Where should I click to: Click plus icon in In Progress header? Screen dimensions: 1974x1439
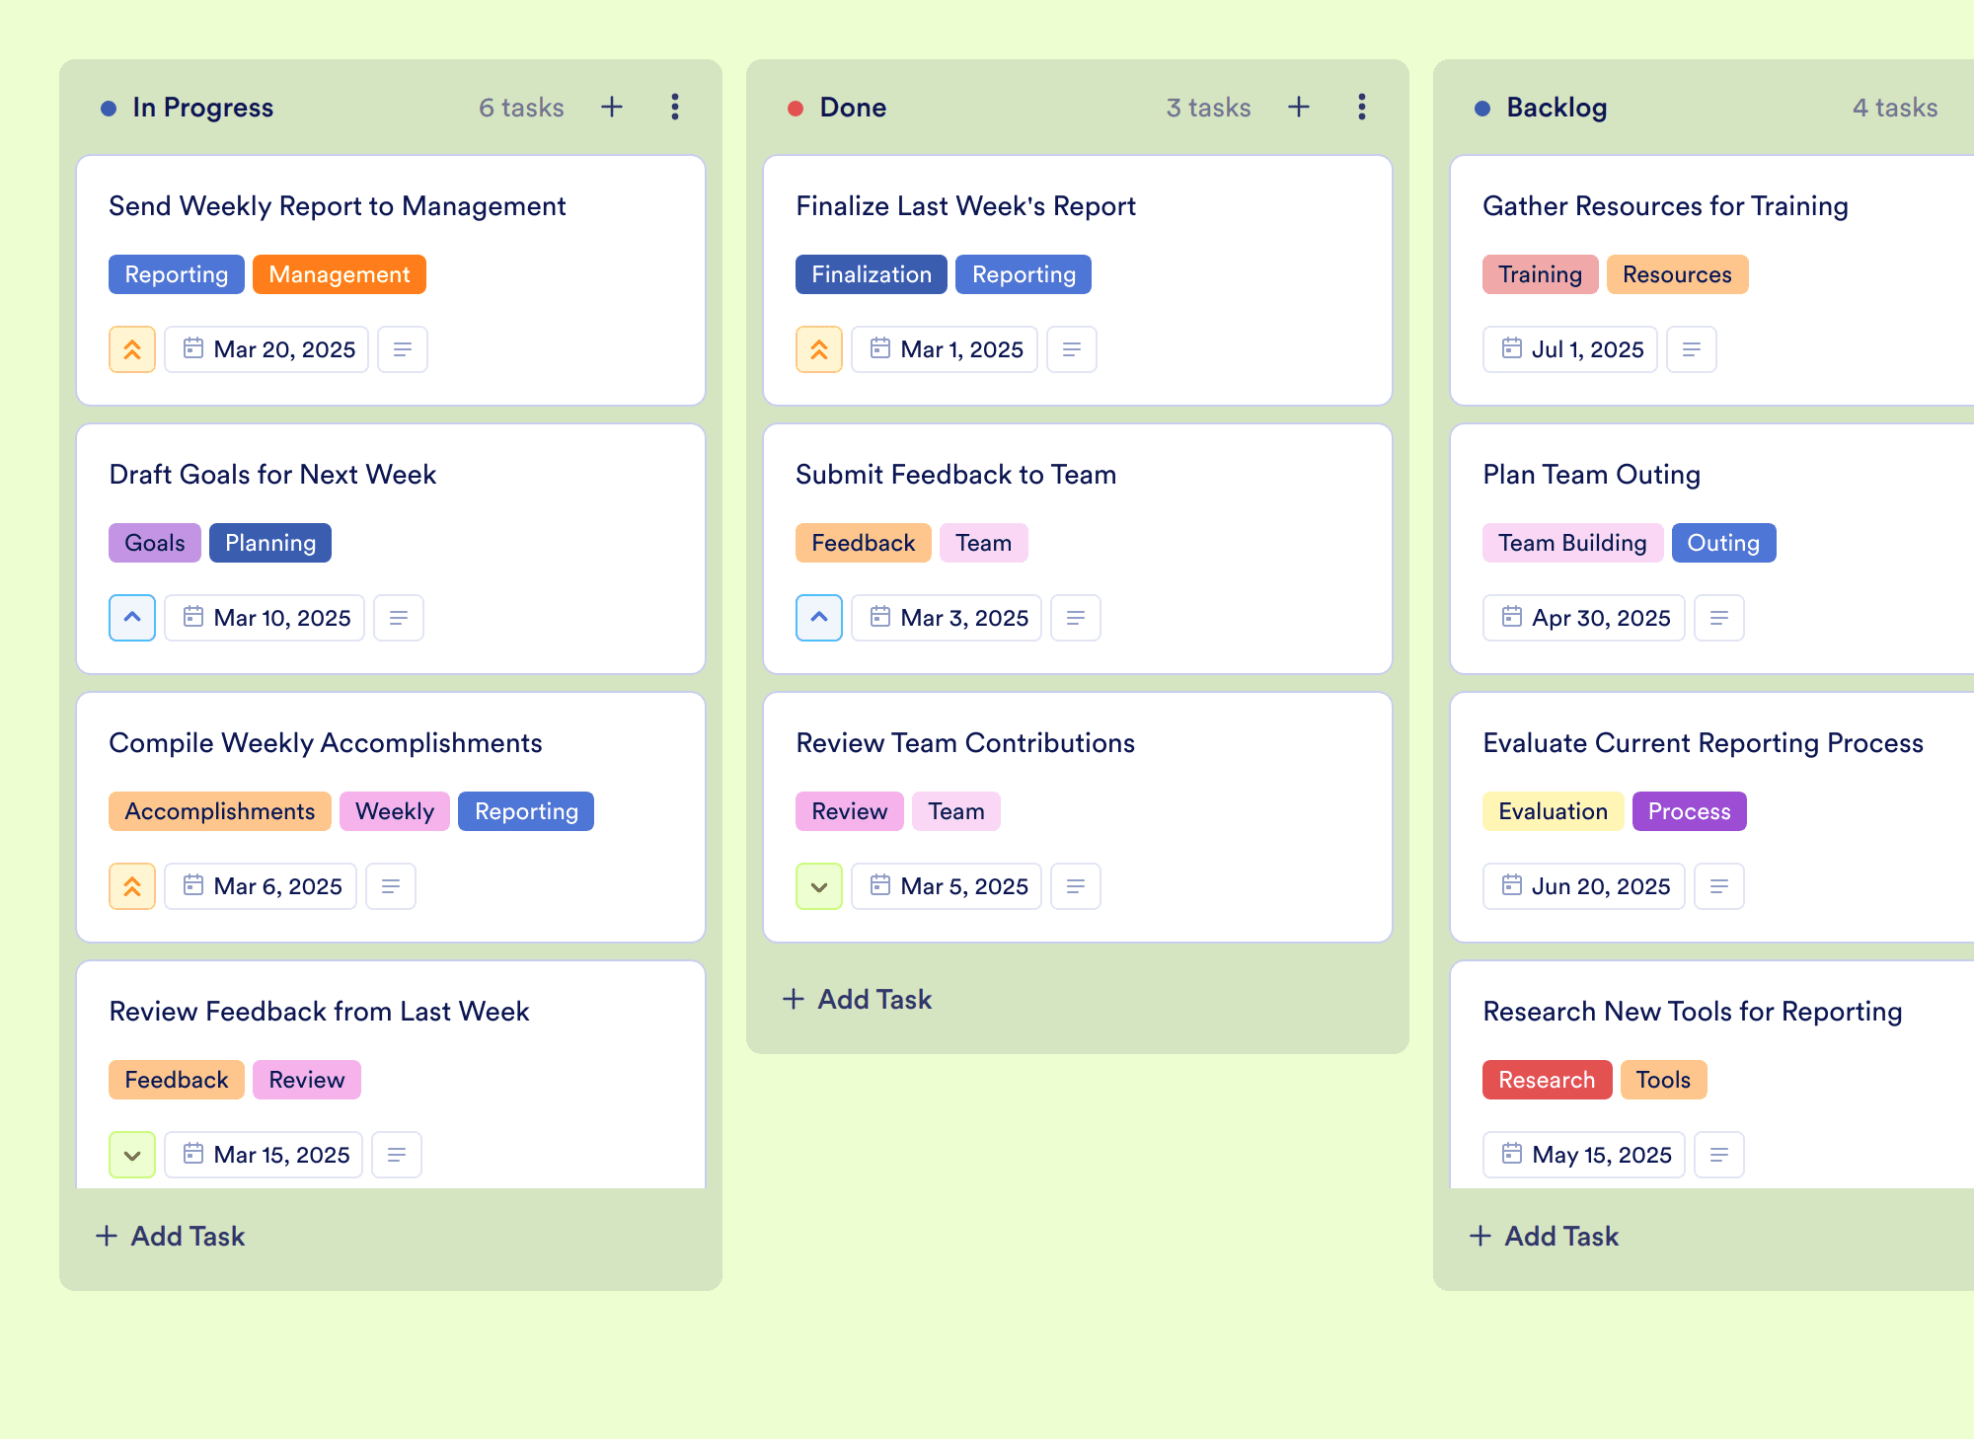pyautogui.click(x=612, y=107)
